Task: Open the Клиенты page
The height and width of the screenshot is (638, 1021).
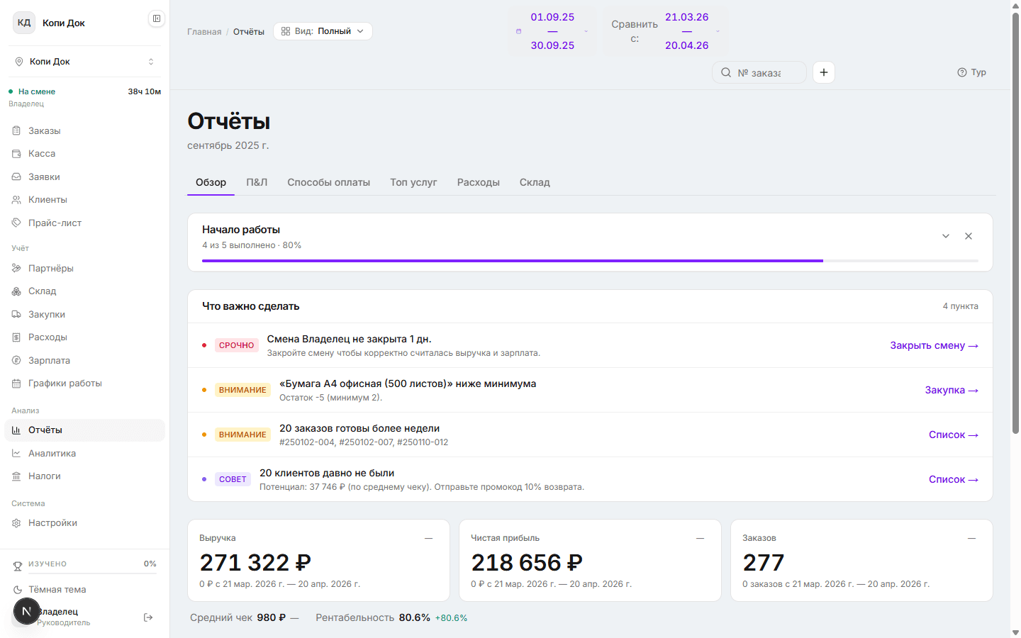Action: [x=85, y=200]
